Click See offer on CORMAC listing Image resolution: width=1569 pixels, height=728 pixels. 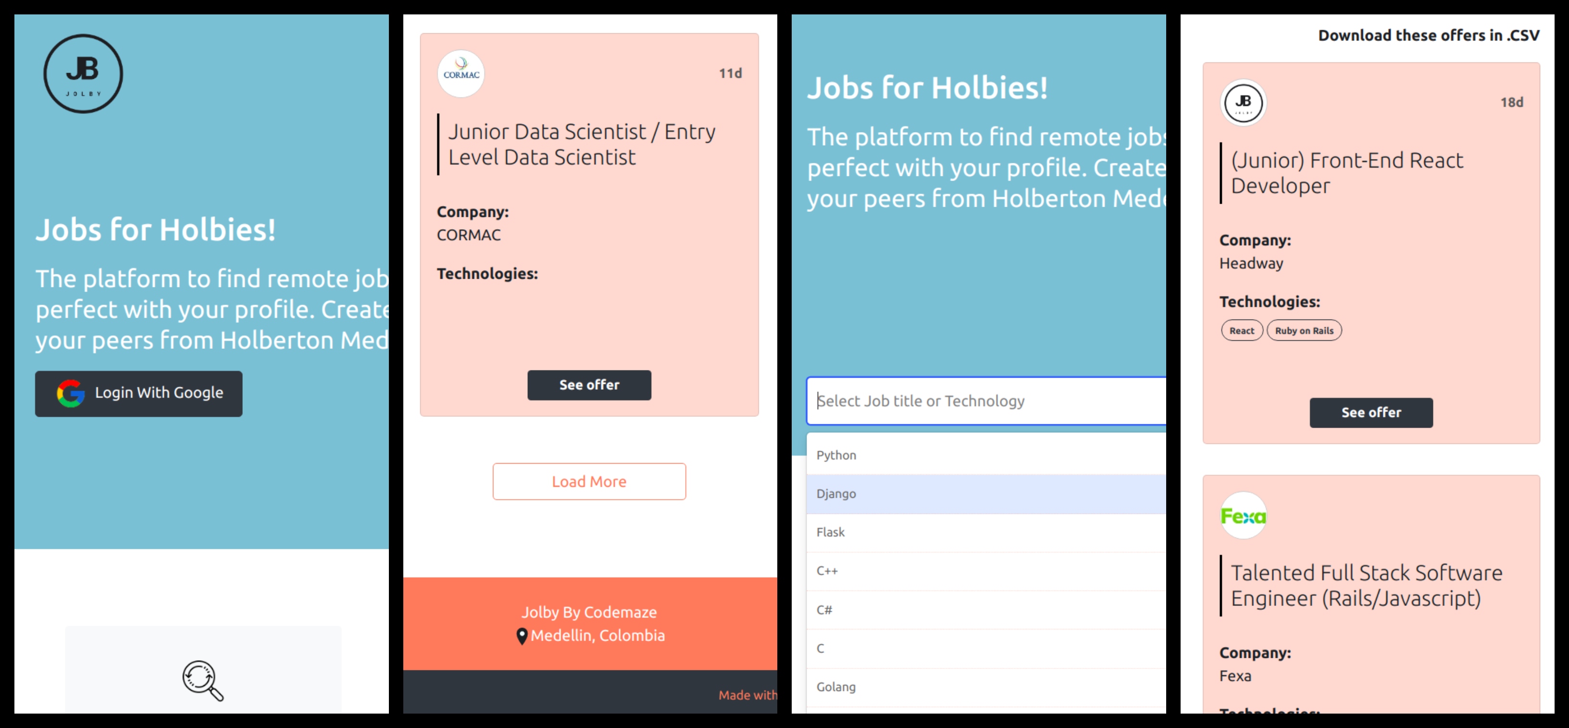[x=588, y=384]
